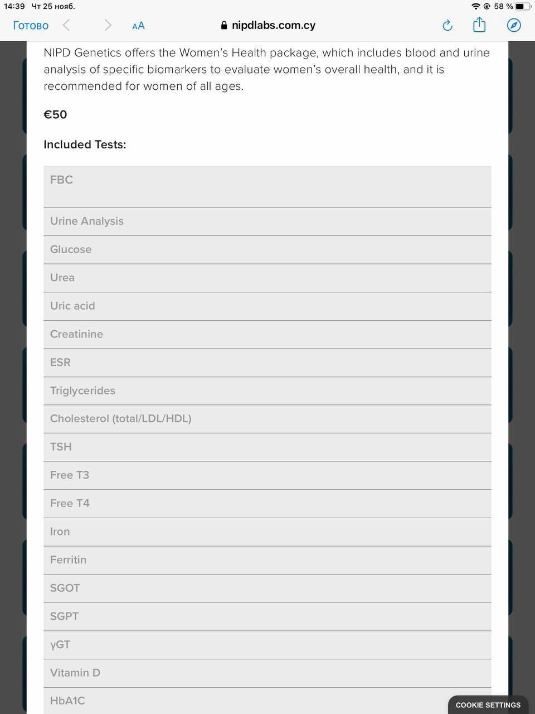Tap the nipdlabs.com.cy address bar
Viewport: 535px width, 714px height.
(273, 26)
